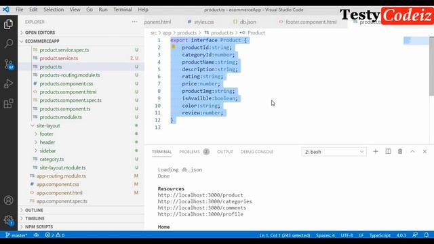Open the Go menu
The image size is (434, 244).
pyautogui.click(x=90, y=9)
